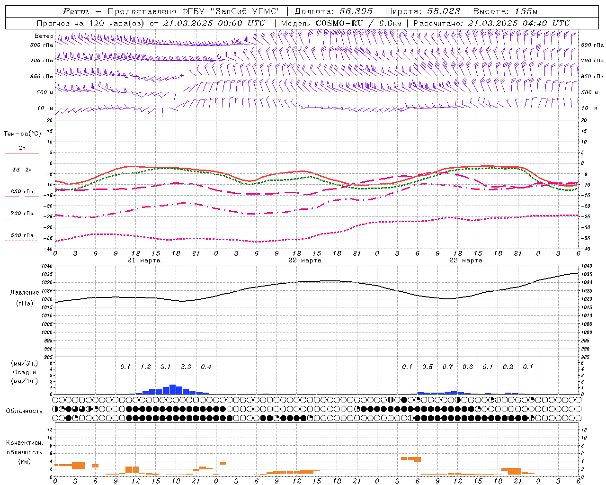Click the 22 марта date label
The height and width of the screenshot is (485, 606).
pos(305,260)
